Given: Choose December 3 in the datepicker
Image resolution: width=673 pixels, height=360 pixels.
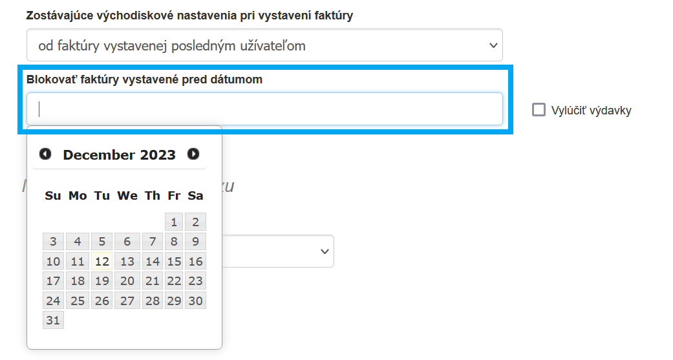Looking at the screenshot, I should pos(53,242).
